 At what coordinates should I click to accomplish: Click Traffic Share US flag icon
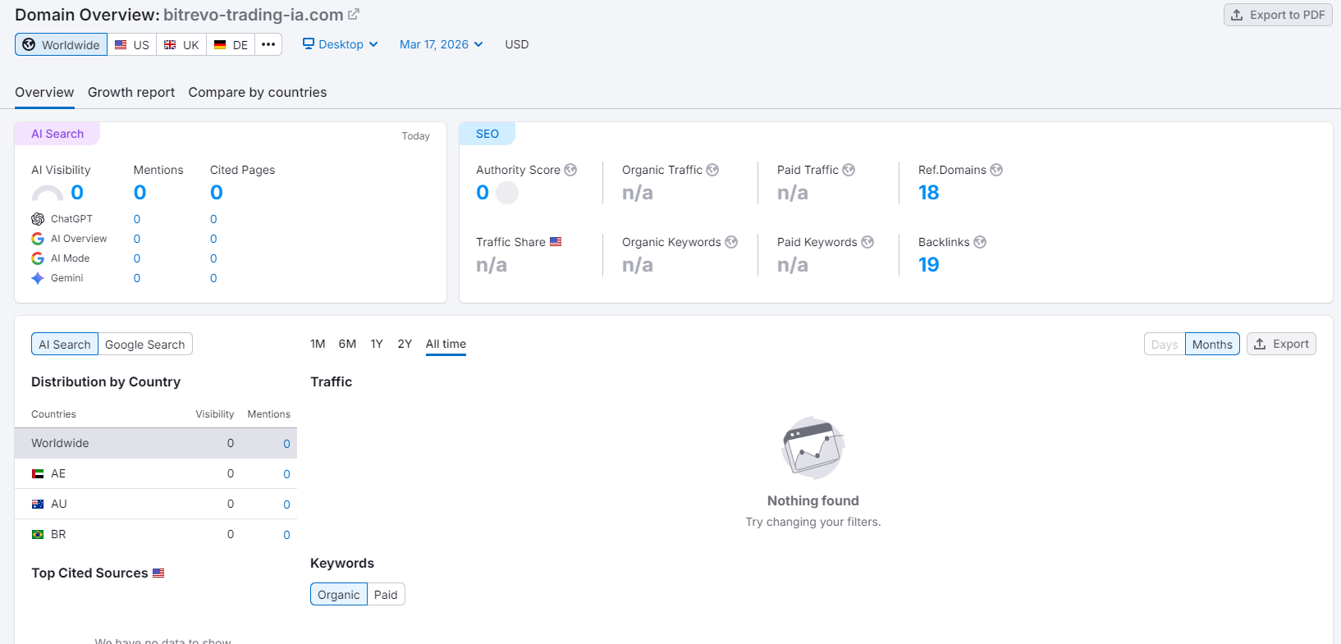pos(556,242)
